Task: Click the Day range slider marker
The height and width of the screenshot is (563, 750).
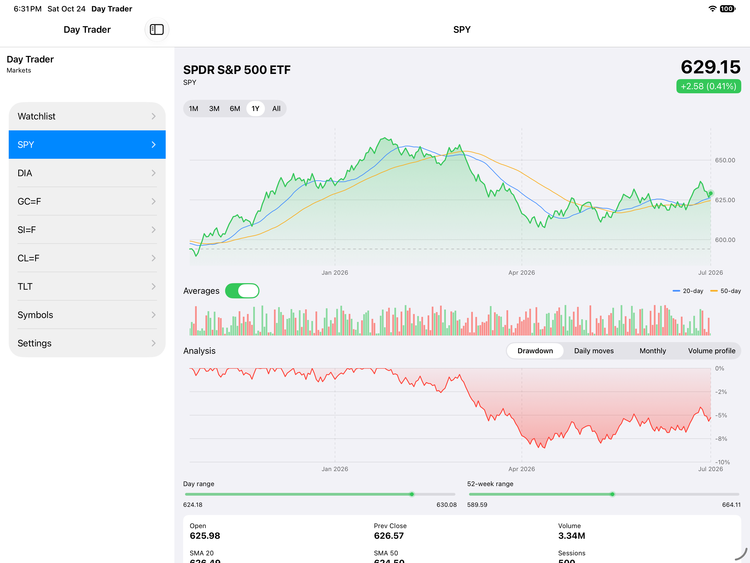Action: pos(412,495)
